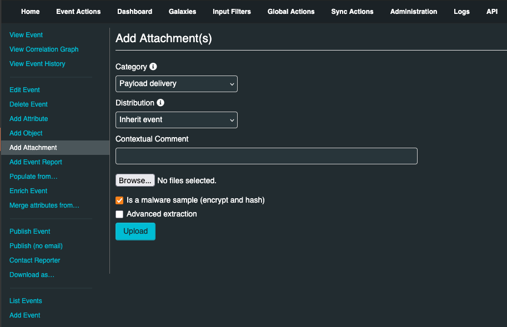Open Enrich Event from the sidebar
Screen dimensions: 507x327
point(28,191)
